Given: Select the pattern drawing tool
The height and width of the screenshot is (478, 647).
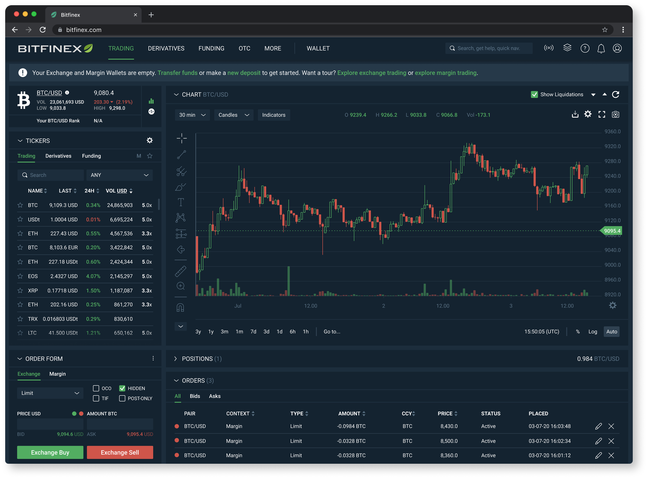Looking at the screenshot, I should (181, 217).
